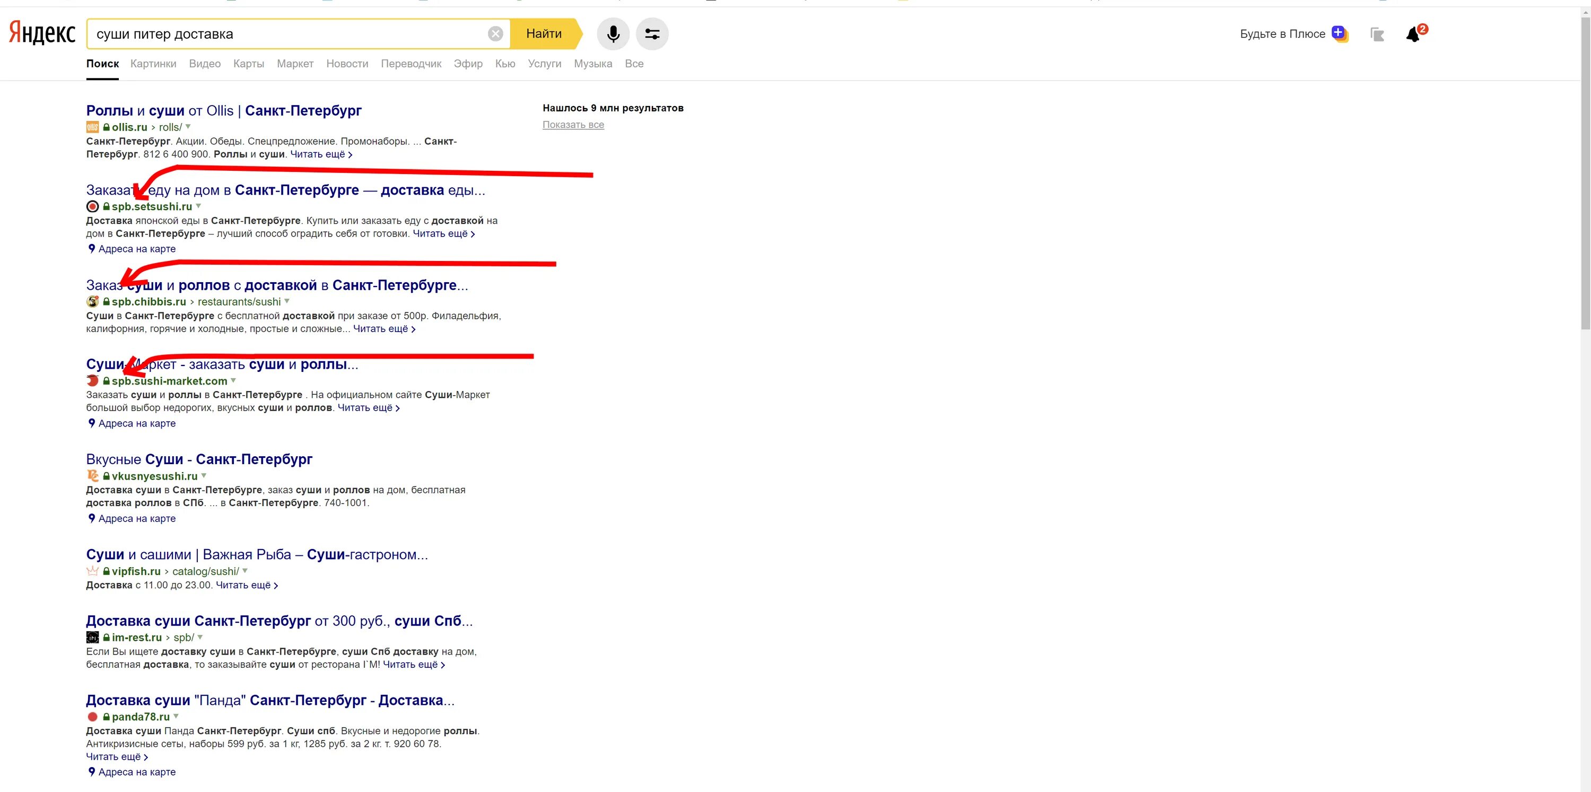Screen dimensions: 1591x792
Task: Select the Поиск tab
Action: (102, 64)
